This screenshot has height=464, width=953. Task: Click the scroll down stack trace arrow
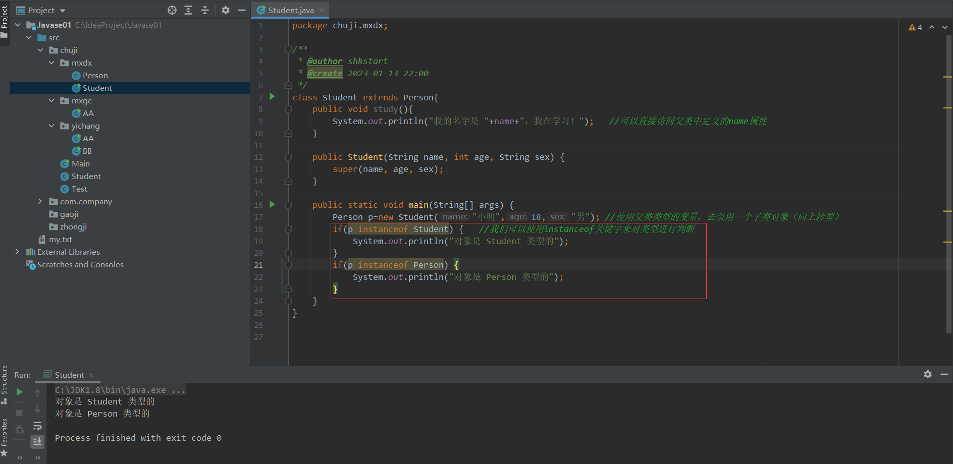click(37, 409)
